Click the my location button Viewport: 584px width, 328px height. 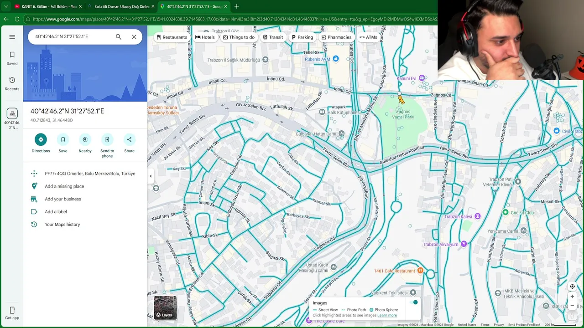pyautogui.click(x=572, y=287)
